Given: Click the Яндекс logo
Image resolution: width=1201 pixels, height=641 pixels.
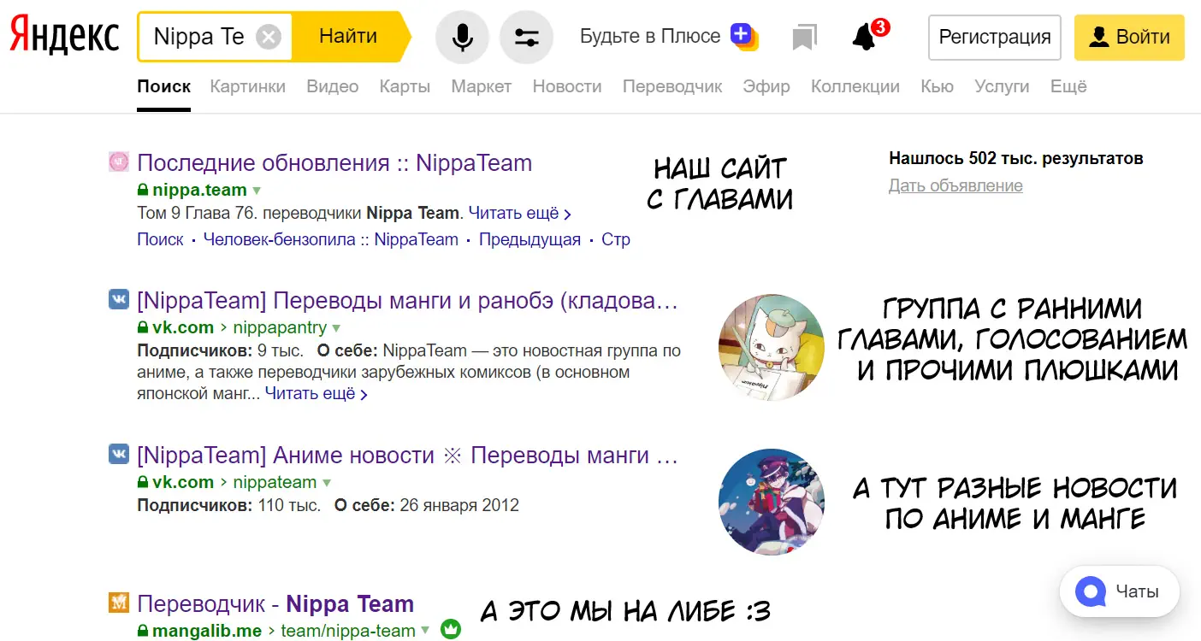Looking at the screenshot, I should (64, 36).
